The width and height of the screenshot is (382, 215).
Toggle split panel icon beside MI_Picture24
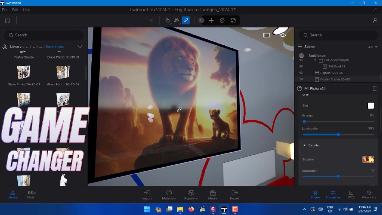[375, 88]
